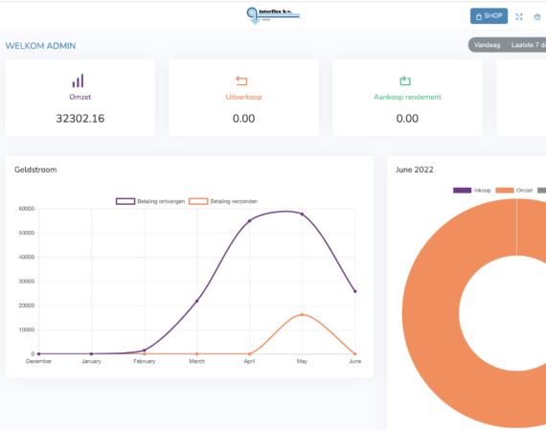Click the February axis label
The width and height of the screenshot is (546, 431).
144,361
